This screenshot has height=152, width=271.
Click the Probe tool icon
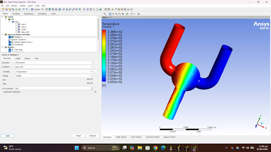click(116, 9)
